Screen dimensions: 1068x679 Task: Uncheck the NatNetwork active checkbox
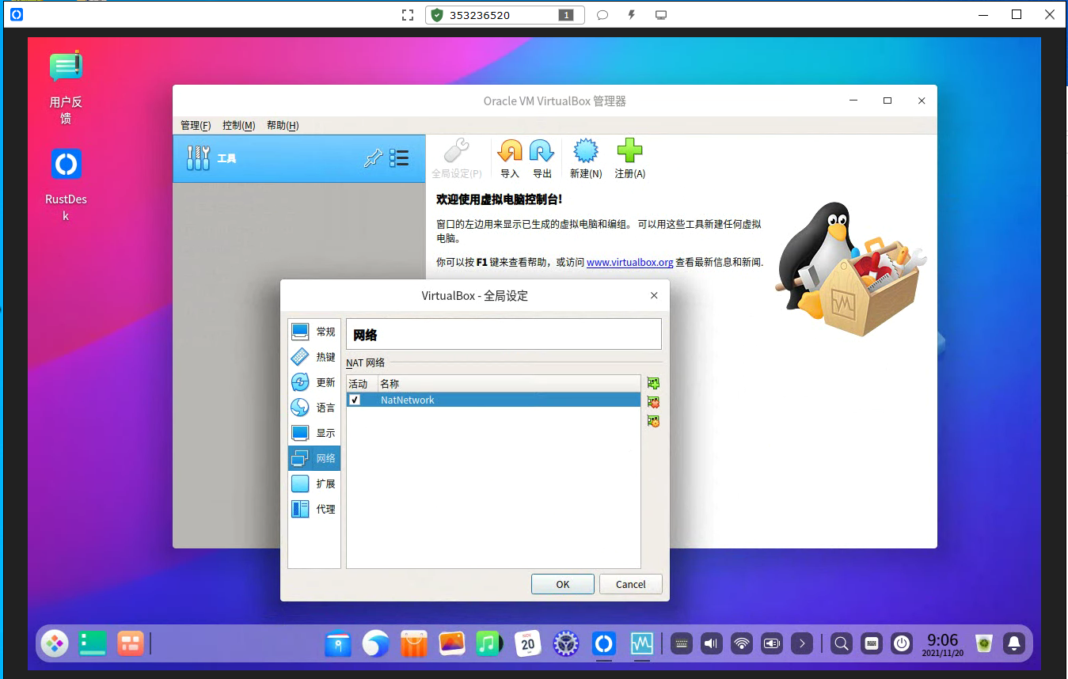(355, 400)
